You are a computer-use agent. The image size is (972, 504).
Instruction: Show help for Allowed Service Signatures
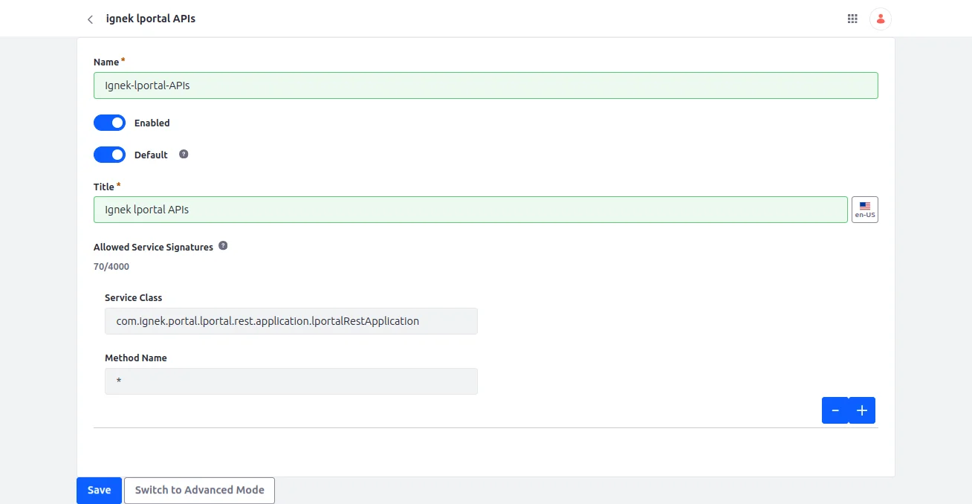223,246
